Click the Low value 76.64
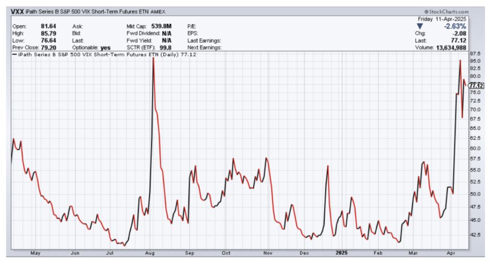This screenshot has width=490, height=264. pos(48,40)
